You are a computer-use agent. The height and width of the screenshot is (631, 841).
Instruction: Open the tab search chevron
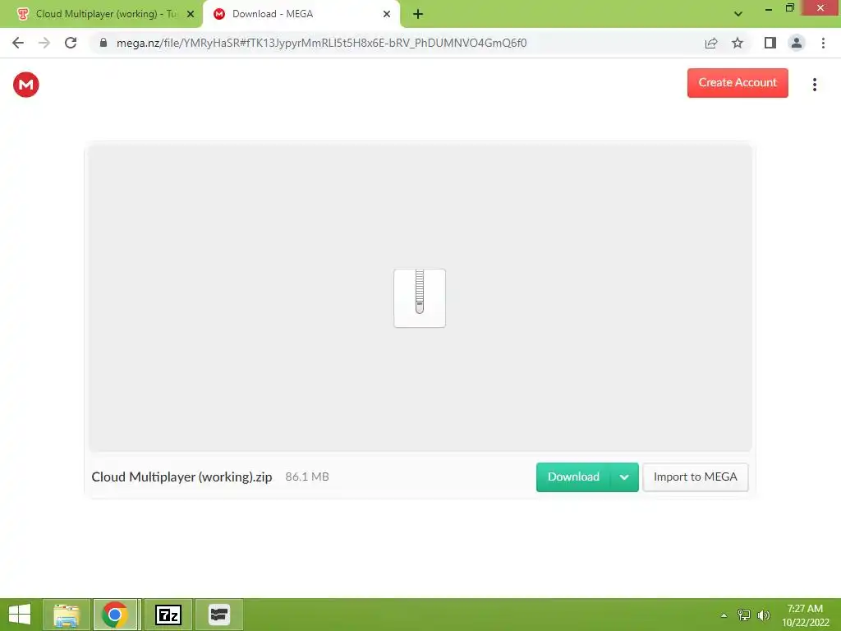[738, 14]
